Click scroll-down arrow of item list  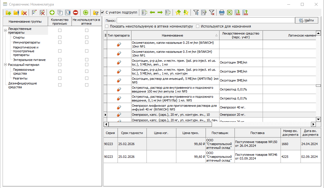coord(318,119)
